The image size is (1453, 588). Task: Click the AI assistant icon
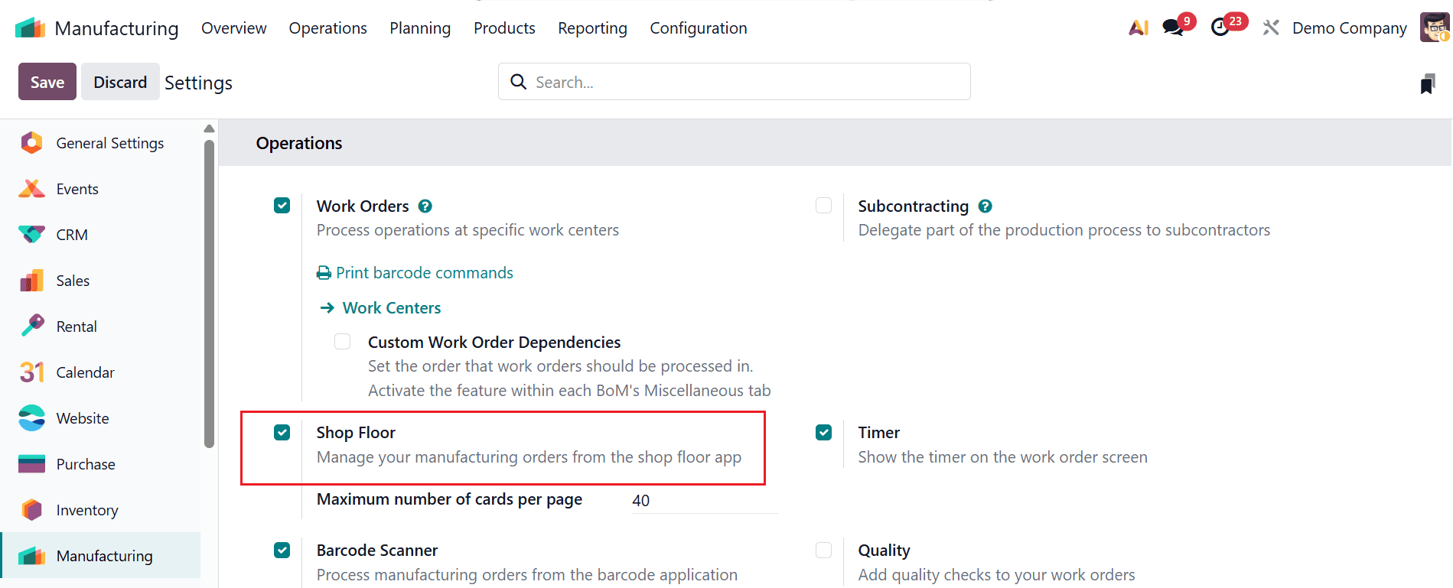click(x=1138, y=27)
